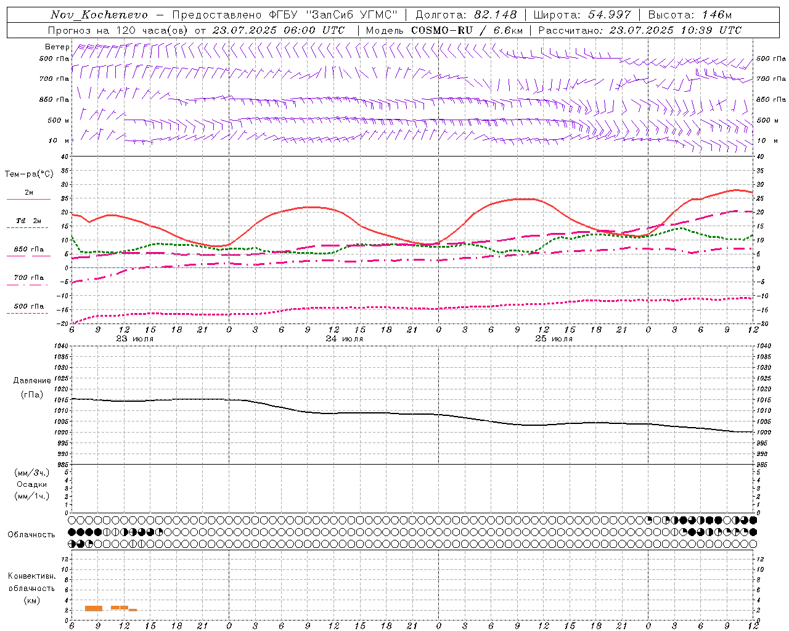Image resolution: width=789 pixels, height=631 pixels.
Task: Click the 24 июля date label
Action: click(x=345, y=339)
